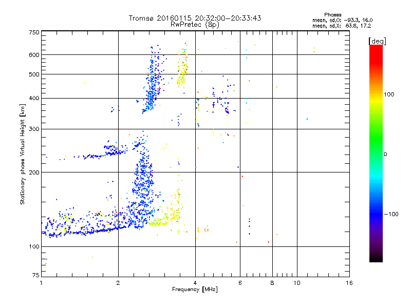
Task: Click the plot title starting with Tromsø 20160115
Action: pos(195,18)
